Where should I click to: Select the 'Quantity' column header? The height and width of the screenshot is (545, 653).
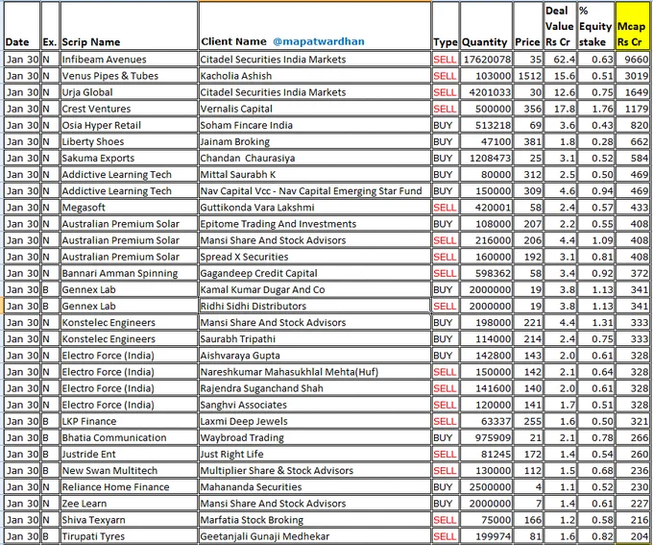click(x=486, y=26)
